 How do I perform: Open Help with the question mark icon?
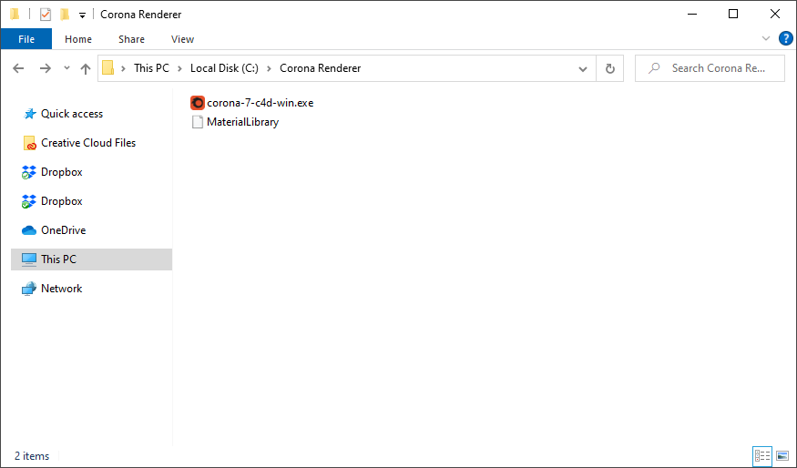[786, 38]
